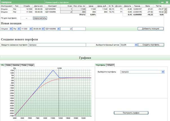The height and width of the screenshot is (121, 170).
Task: Delete the 12 500 strike Put row
Action: click(165, 9)
